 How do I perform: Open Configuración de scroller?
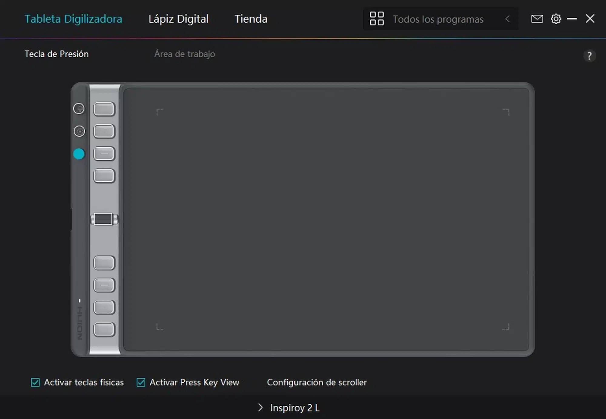[x=317, y=382]
